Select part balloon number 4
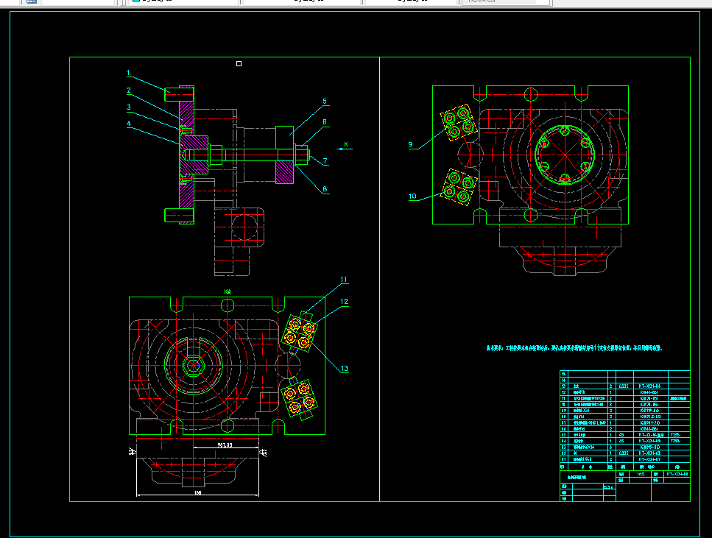 point(129,124)
